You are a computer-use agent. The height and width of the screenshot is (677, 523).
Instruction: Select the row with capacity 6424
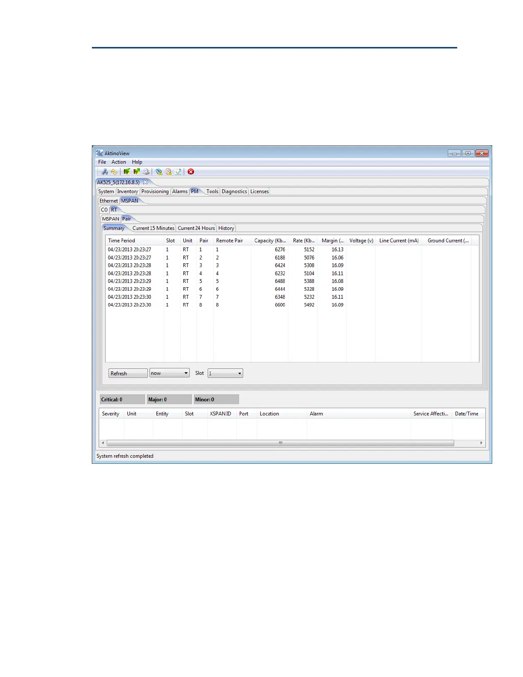pos(292,265)
